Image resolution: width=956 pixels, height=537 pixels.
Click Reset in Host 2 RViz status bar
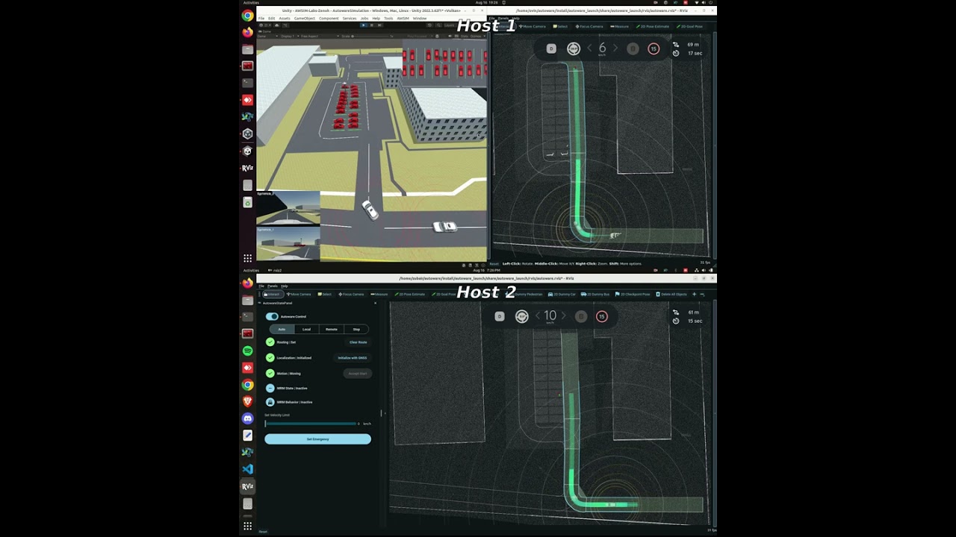[263, 532]
